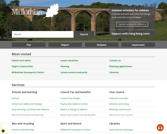
Task: Open School term dates link
Action: pyautogui.click(x=21, y=61)
